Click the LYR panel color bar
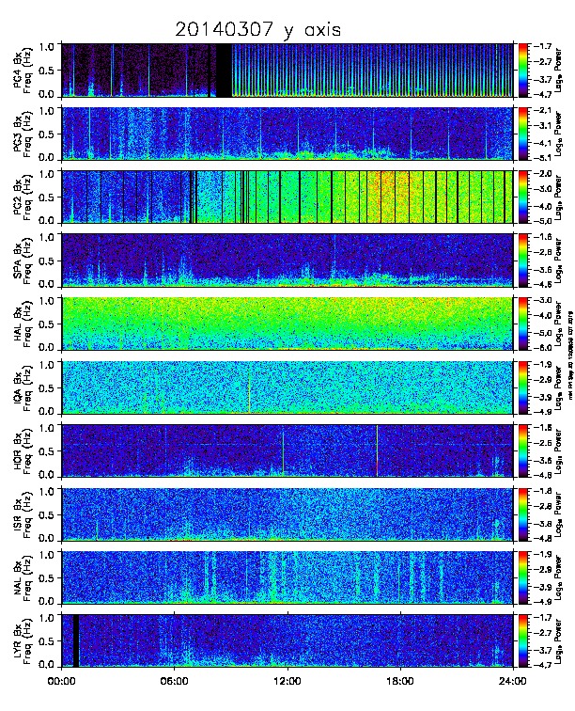 click(x=523, y=641)
